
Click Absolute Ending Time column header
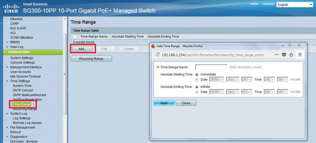tap(163, 36)
